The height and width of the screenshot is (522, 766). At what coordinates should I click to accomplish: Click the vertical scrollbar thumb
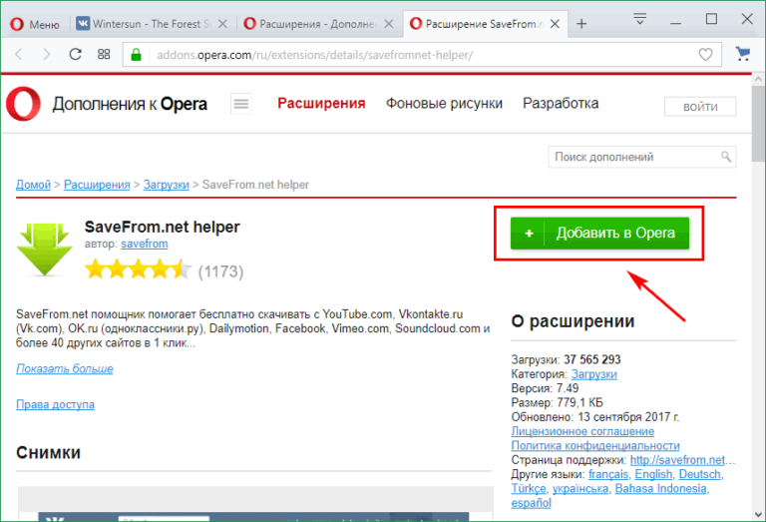click(758, 123)
